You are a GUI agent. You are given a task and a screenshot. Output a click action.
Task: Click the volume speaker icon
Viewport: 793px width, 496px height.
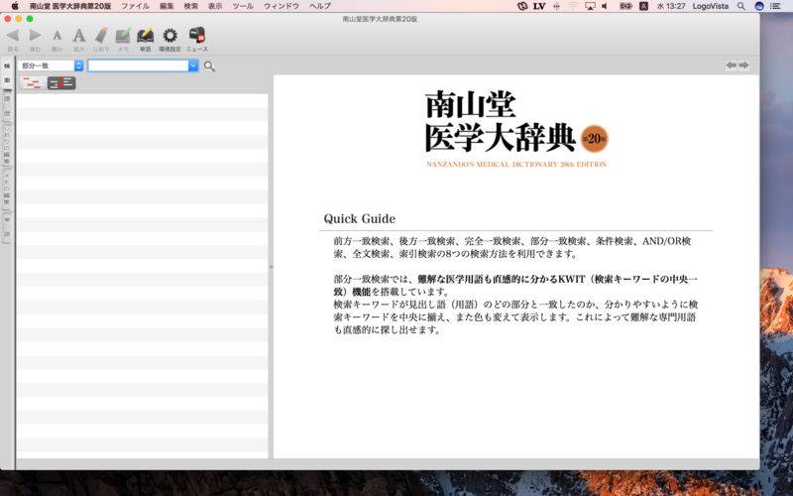[605, 6]
